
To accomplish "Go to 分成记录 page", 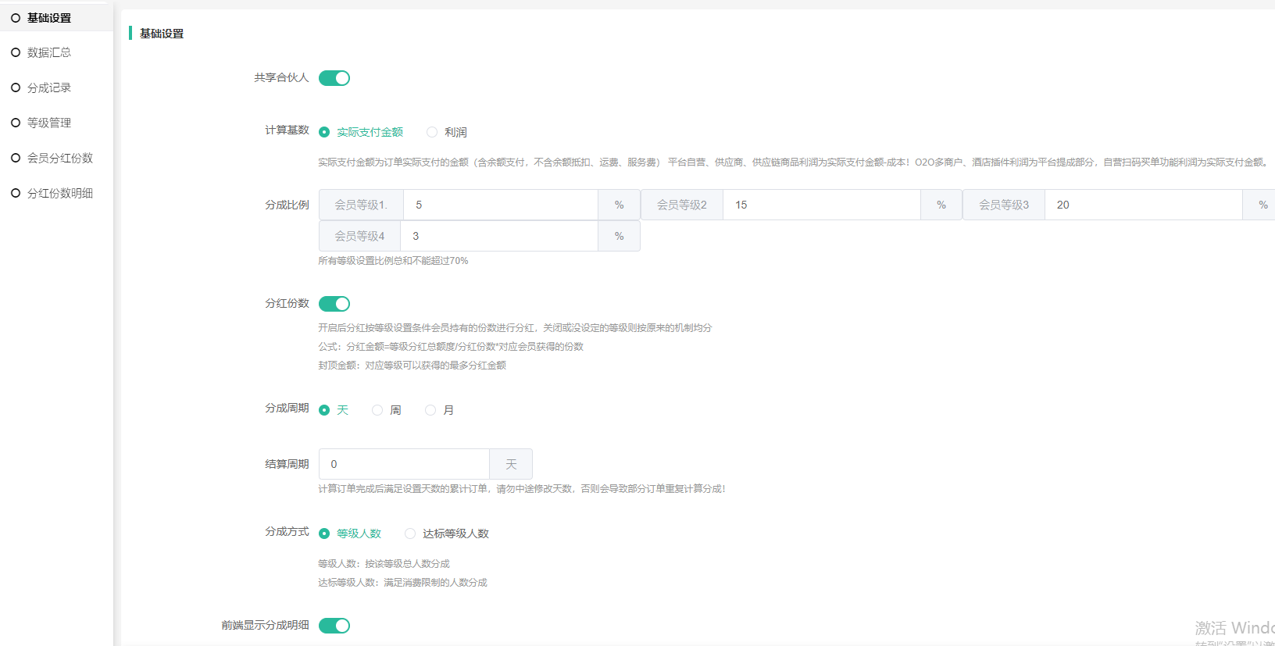I will (48, 87).
